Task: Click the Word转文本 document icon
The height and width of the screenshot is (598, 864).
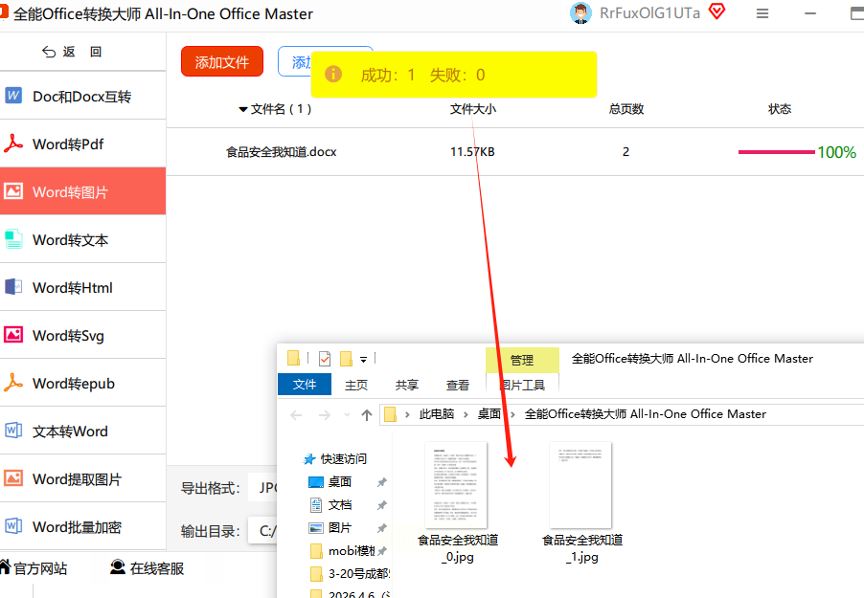Action: tap(13, 239)
